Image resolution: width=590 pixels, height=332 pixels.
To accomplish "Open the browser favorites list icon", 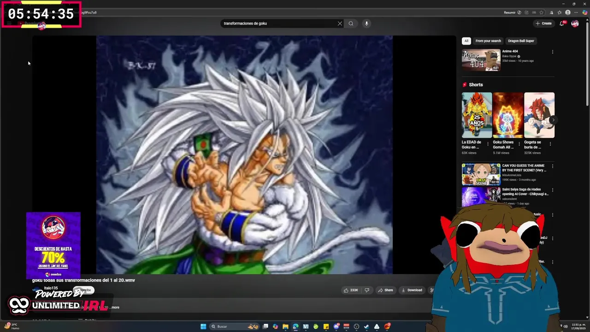I will coord(560,12).
